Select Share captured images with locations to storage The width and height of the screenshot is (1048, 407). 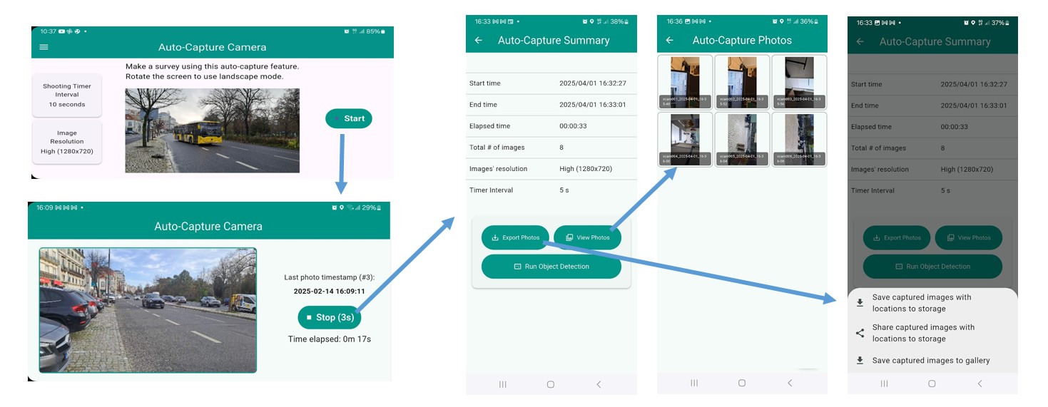(923, 333)
